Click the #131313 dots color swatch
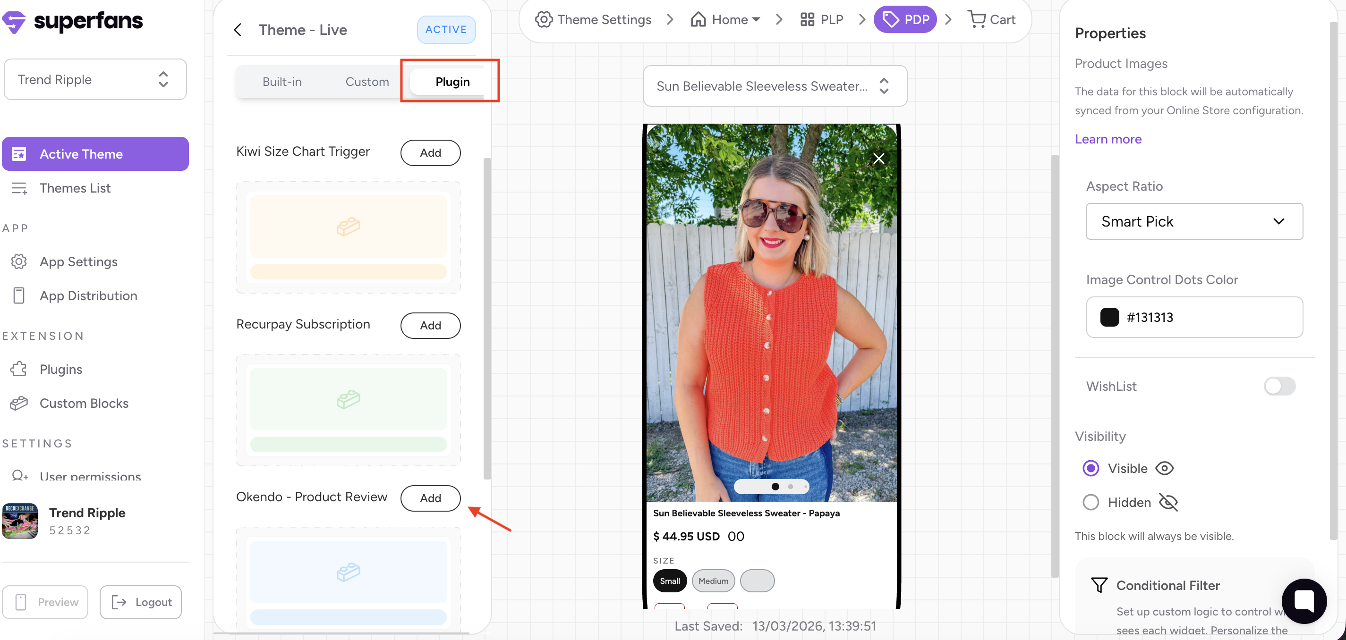This screenshot has height=640, width=1346. point(1109,317)
